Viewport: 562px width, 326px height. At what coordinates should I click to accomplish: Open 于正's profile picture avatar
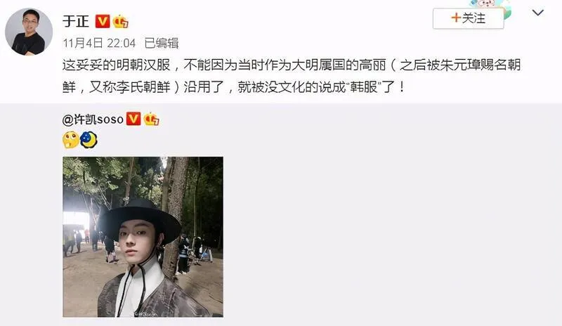(x=29, y=32)
